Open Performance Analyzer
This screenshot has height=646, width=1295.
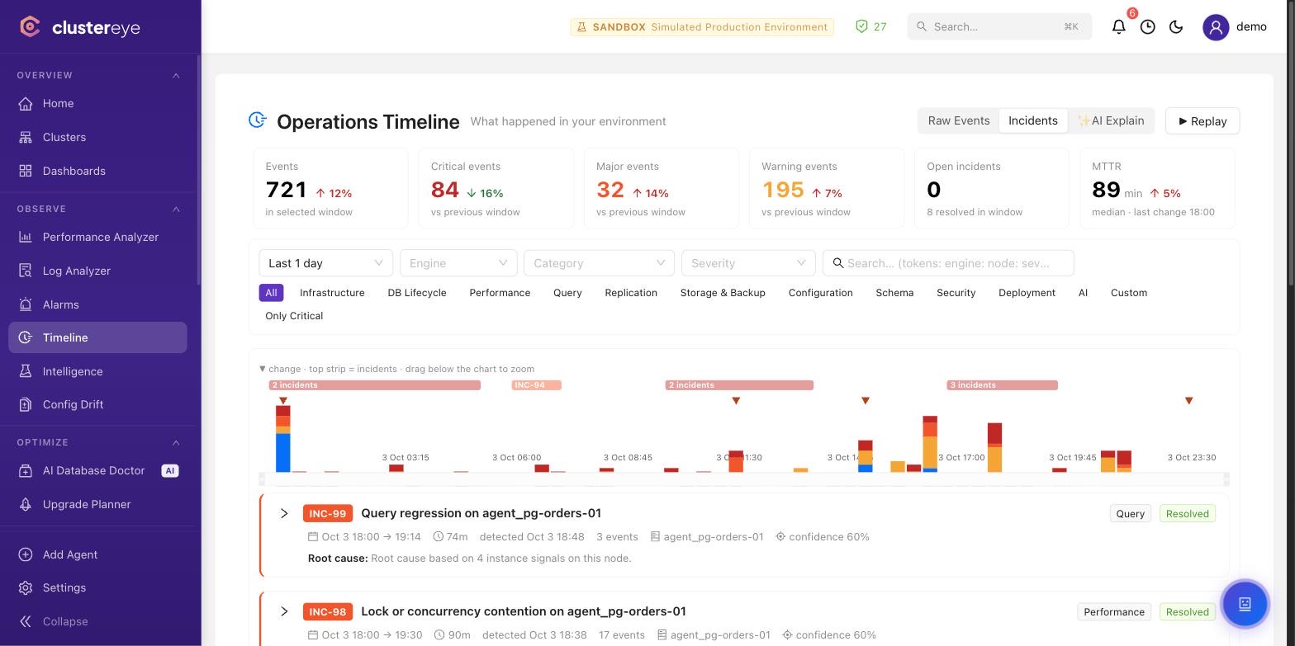tap(97, 237)
